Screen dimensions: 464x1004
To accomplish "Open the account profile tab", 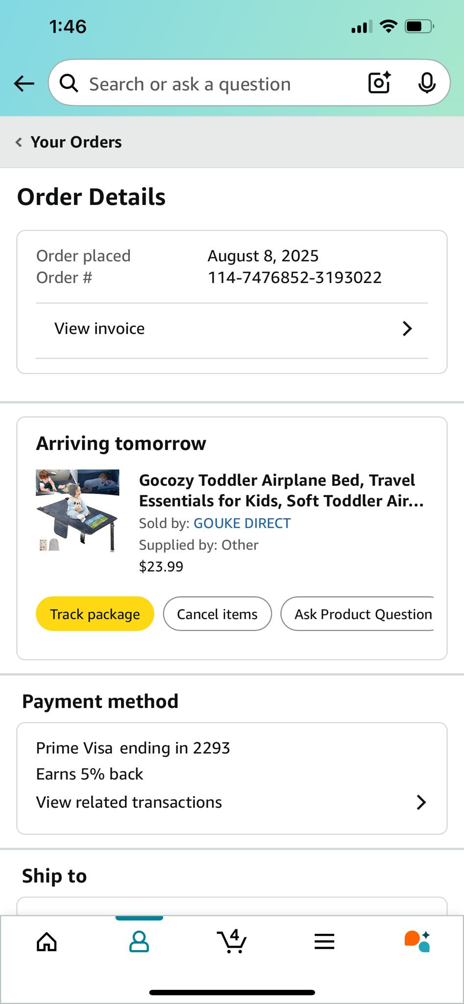I will click(x=139, y=942).
